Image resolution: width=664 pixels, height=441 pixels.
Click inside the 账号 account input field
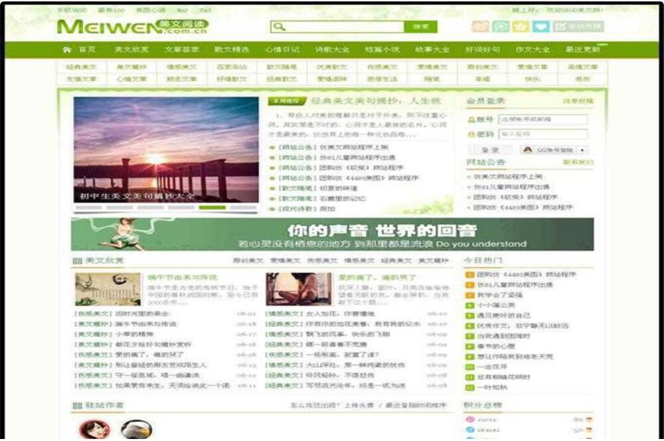tap(544, 120)
